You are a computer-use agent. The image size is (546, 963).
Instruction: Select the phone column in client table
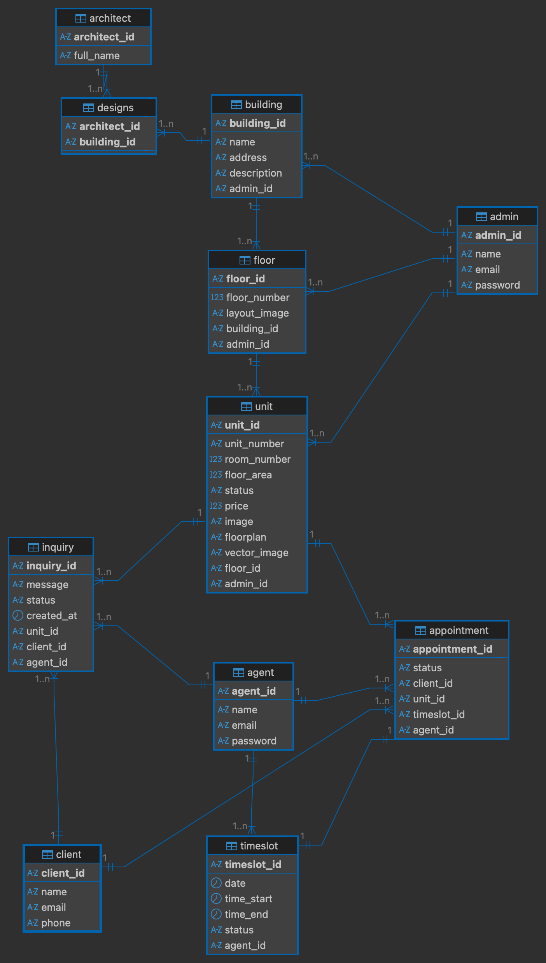pyautogui.click(x=56, y=923)
